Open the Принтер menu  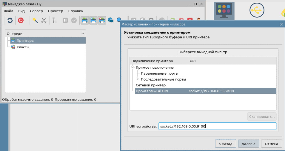56,11
